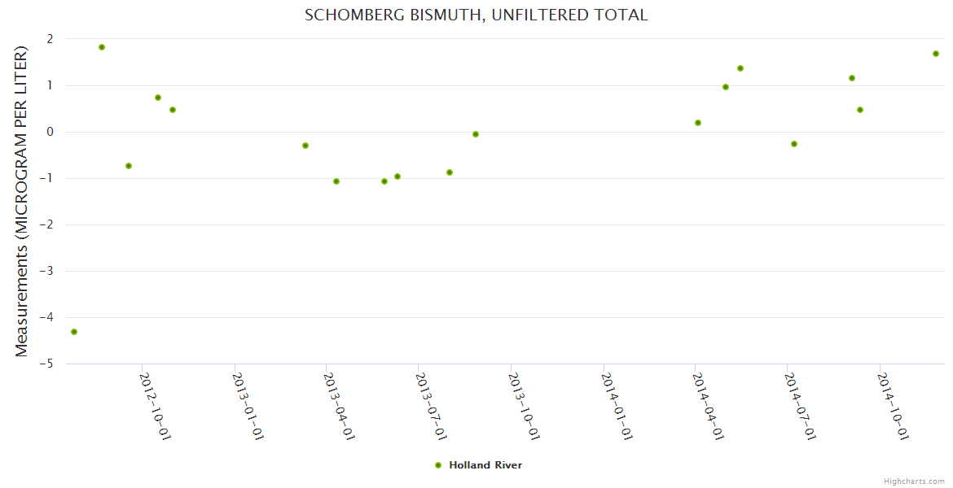Click the data point just below zero before 2013-10-01
Image resolution: width=953 pixels, height=488 pixels.
coord(476,134)
